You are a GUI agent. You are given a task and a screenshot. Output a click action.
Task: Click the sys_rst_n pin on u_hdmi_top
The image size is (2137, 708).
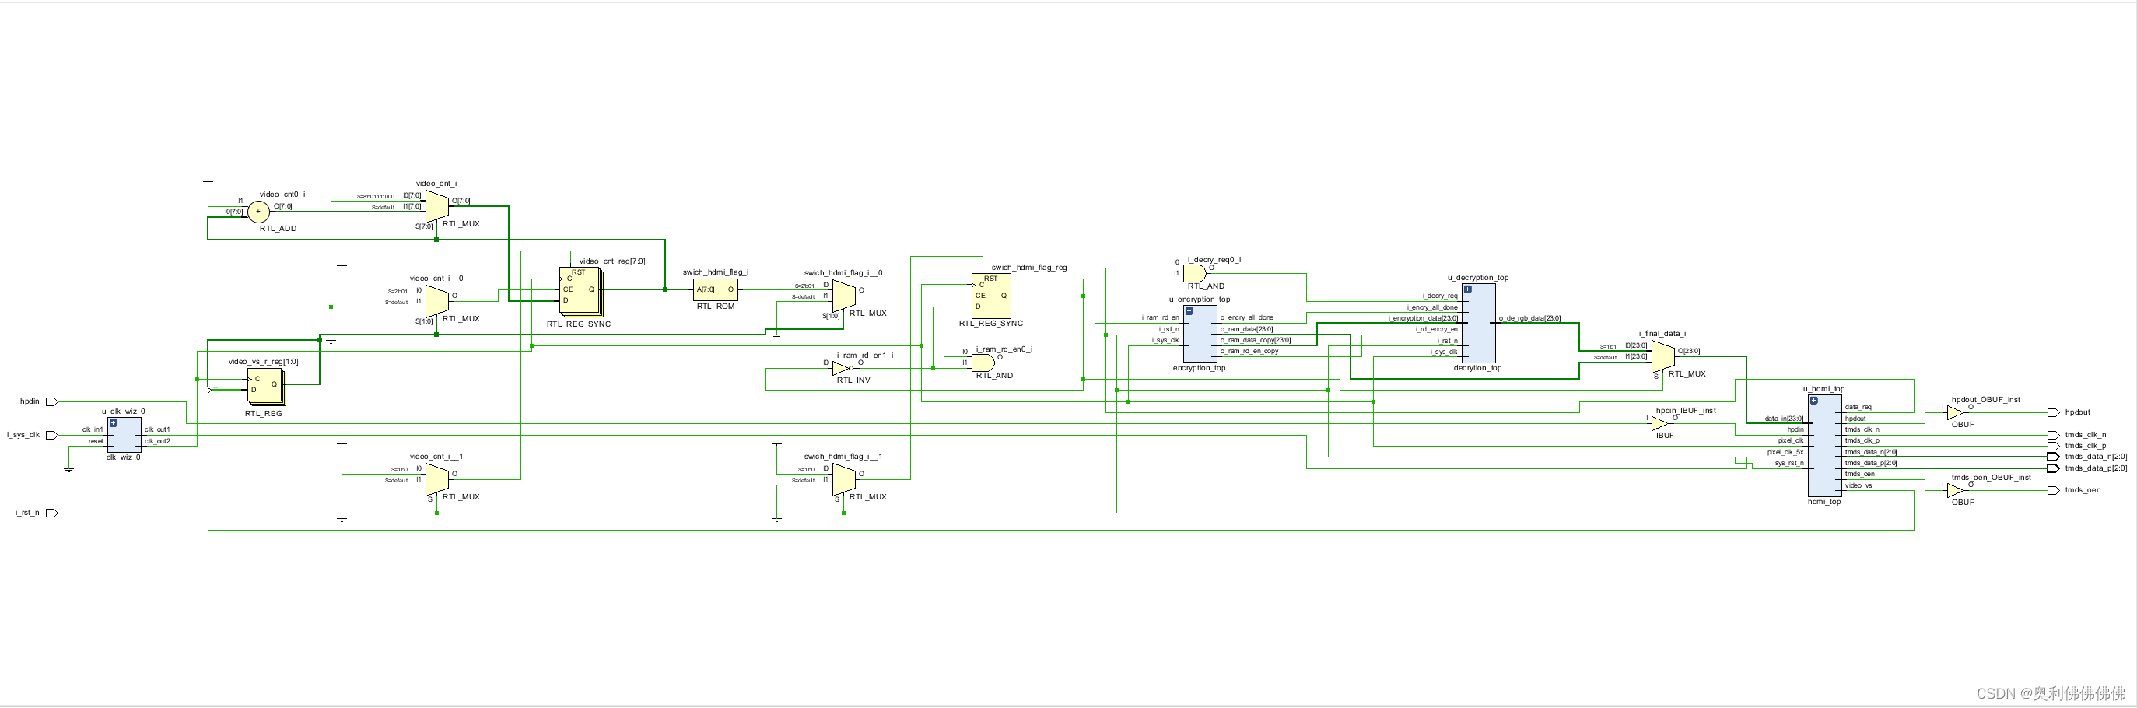[1789, 463]
